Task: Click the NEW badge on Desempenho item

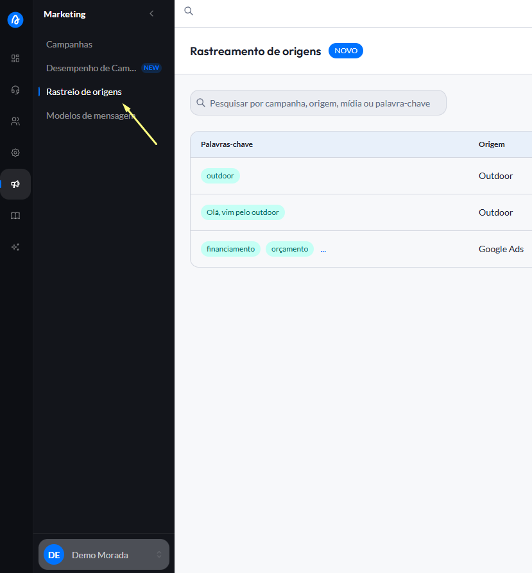Action: coord(151,68)
